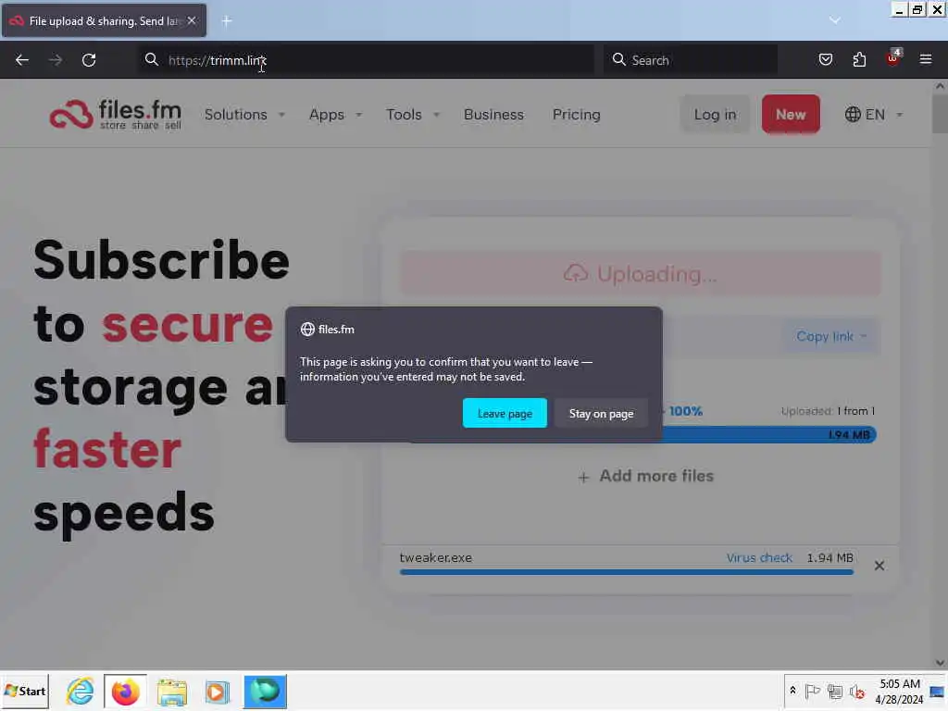Click the tweaker.exe progress bar
Viewport: 948px width, 711px height.
click(x=627, y=572)
